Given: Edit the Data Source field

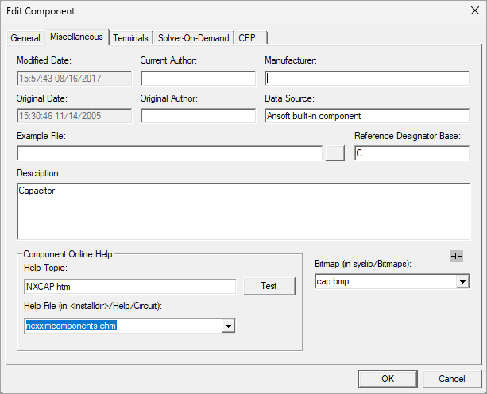Looking at the screenshot, I should coord(367,116).
